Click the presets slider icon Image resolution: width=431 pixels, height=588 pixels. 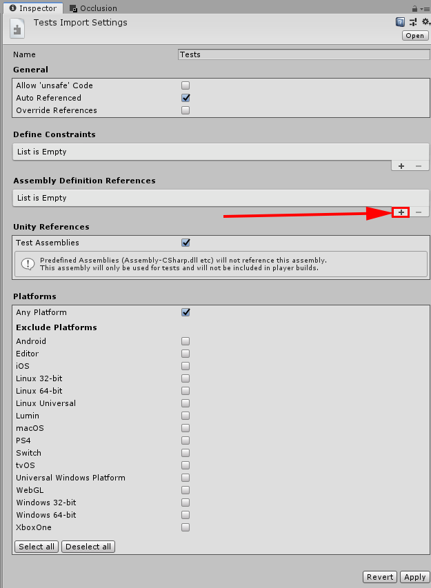click(x=412, y=22)
